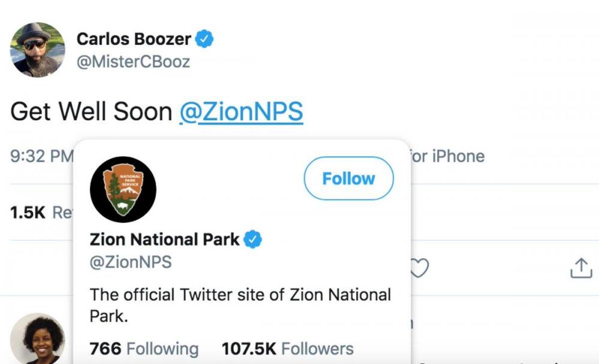Open the @MisterCBooz handle
599x364 pixels.
[133, 61]
